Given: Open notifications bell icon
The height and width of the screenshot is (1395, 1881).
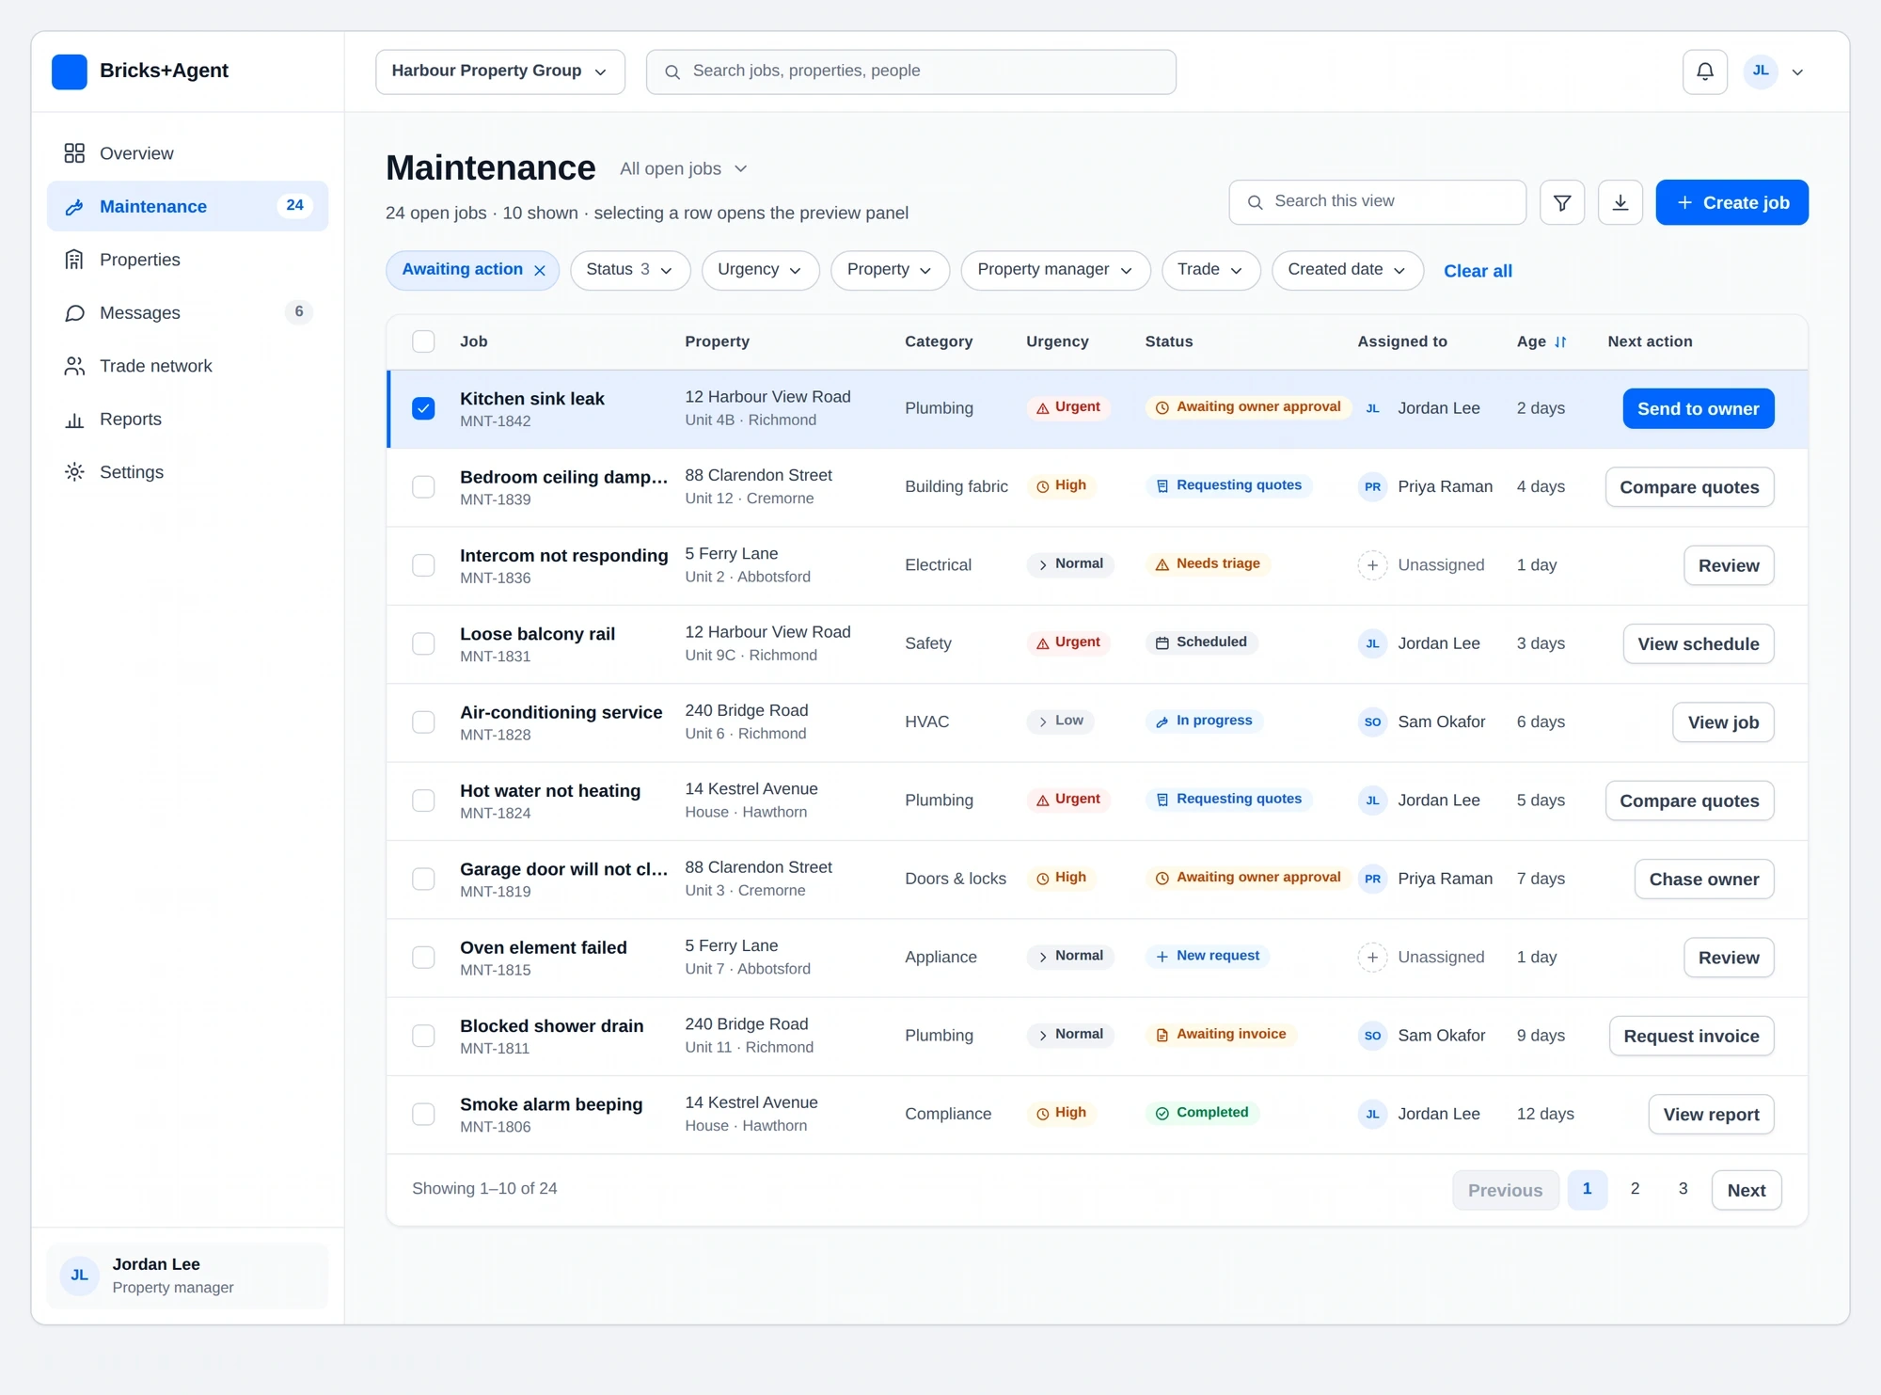Looking at the screenshot, I should point(1704,71).
